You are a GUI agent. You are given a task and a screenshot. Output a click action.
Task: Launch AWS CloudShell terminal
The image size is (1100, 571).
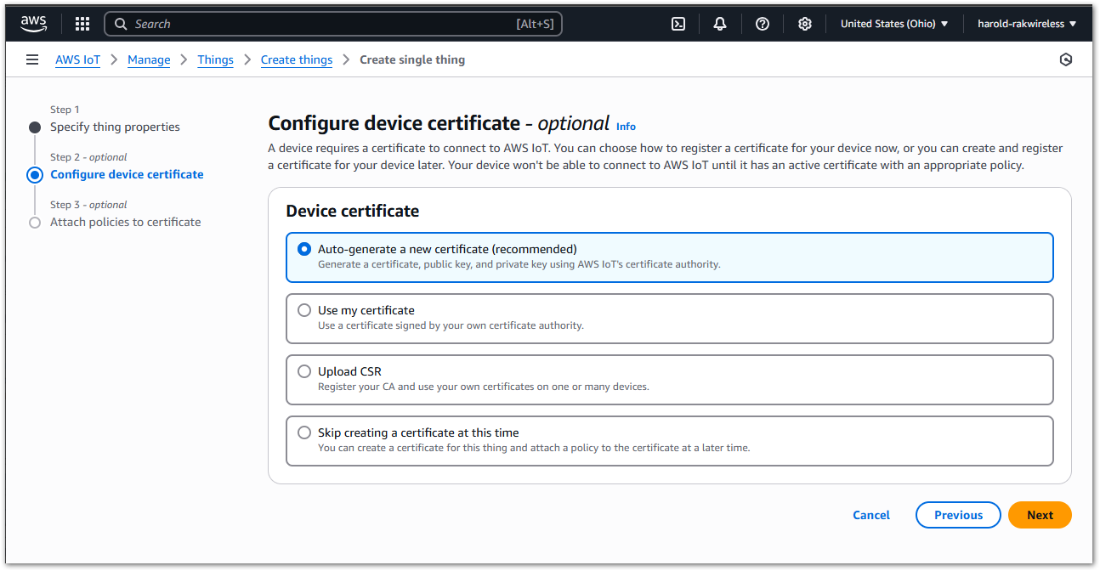[x=678, y=23]
